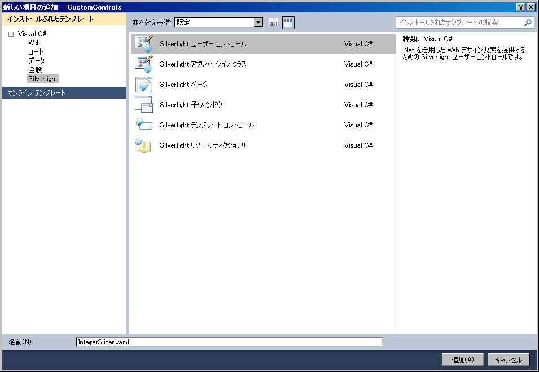Click the 種類: Visual C# description label

(x=427, y=39)
